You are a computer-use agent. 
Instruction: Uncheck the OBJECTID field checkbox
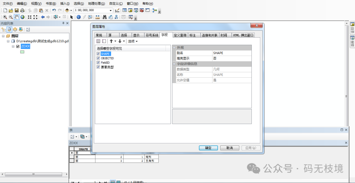click(x=98, y=58)
